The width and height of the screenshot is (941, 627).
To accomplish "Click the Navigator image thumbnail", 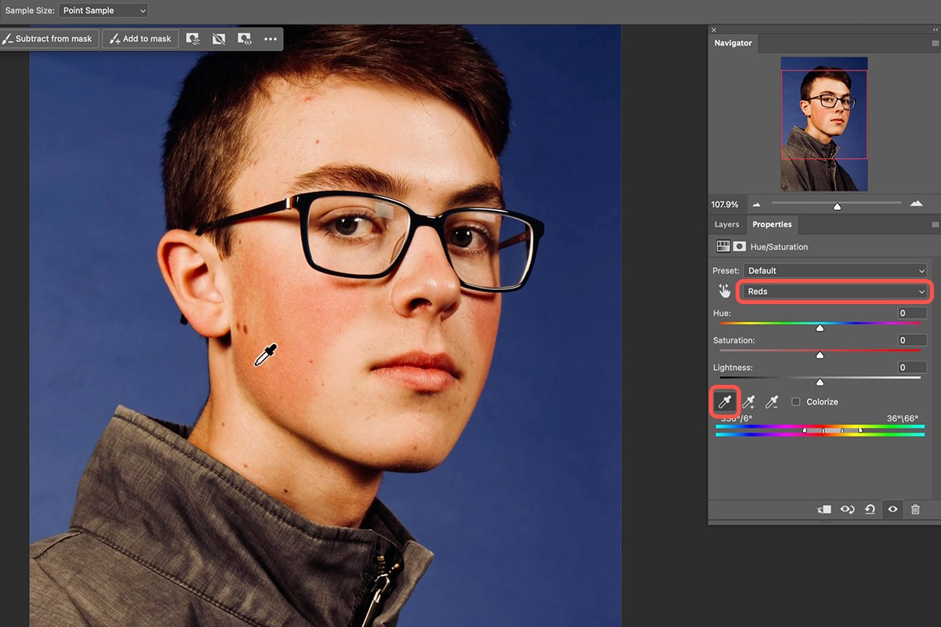I will coord(824,124).
